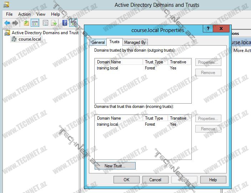Toggle the Show/Hide Console Tree icon

(x=35, y=23)
